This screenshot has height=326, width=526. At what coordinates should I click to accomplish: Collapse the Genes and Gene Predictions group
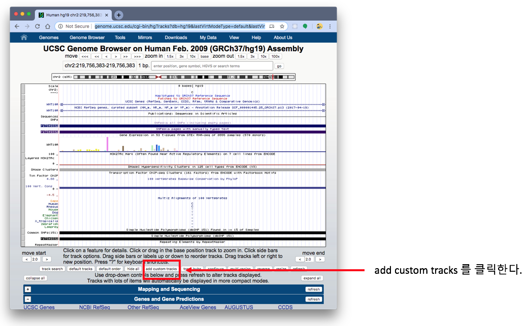[x=28, y=299]
